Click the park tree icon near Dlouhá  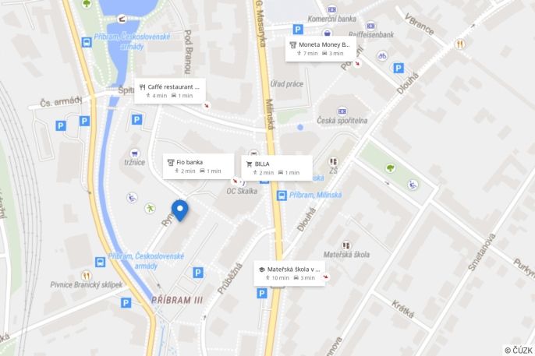pyautogui.click(x=390, y=167)
